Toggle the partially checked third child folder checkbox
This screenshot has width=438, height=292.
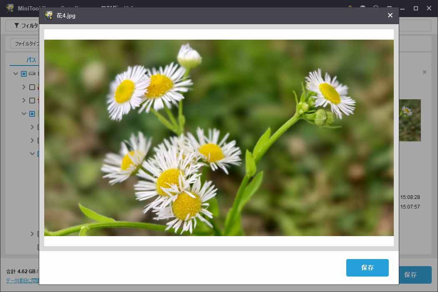pos(32,114)
